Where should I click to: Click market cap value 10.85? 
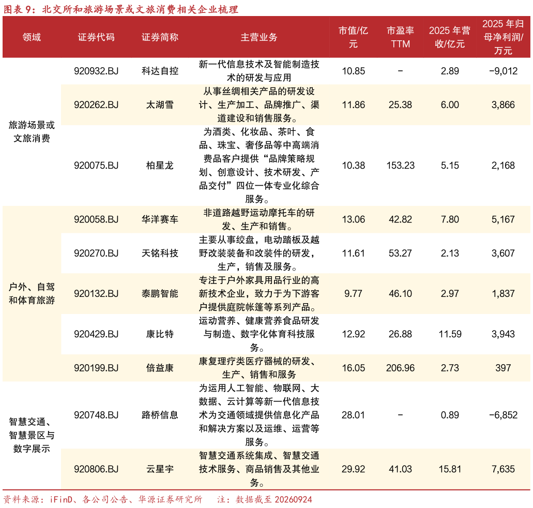353,71
